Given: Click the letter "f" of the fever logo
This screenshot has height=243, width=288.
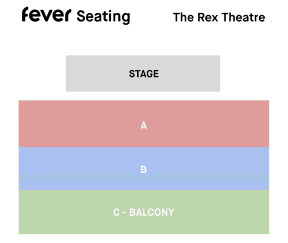Looking at the screenshot, I should click(25, 15).
